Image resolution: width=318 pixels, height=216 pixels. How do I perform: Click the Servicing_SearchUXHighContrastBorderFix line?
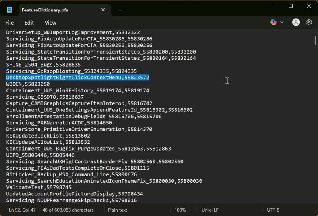pyautogui.click(x=95, y=162)
